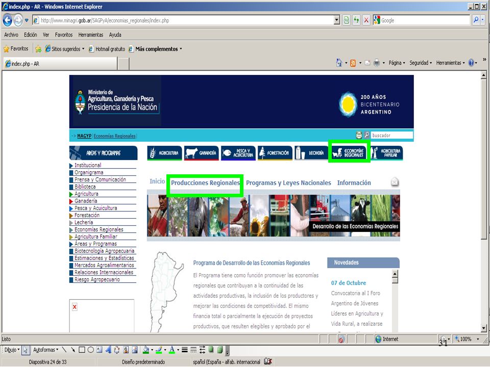Click the Add to Favorites star icon
This screenshot has height=367, width=490.
(x=38, y=49)
